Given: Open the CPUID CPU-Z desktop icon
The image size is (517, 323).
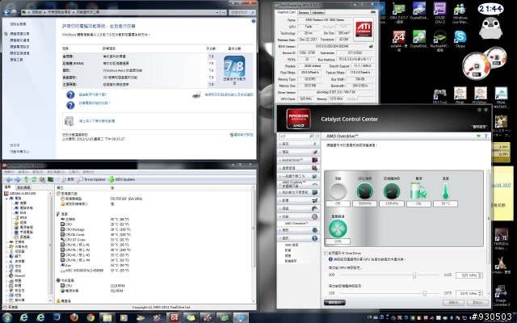Looking at the screenshot, I should [x=439, y=13].
